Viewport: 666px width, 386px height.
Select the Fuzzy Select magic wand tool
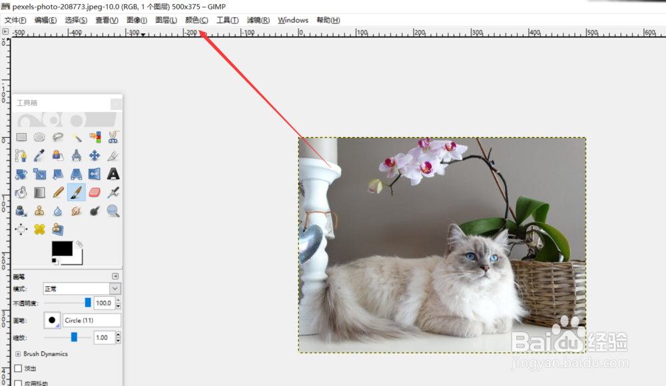77,137
